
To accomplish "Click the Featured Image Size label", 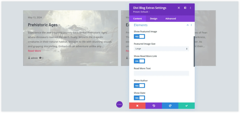I will coord(145,44).
